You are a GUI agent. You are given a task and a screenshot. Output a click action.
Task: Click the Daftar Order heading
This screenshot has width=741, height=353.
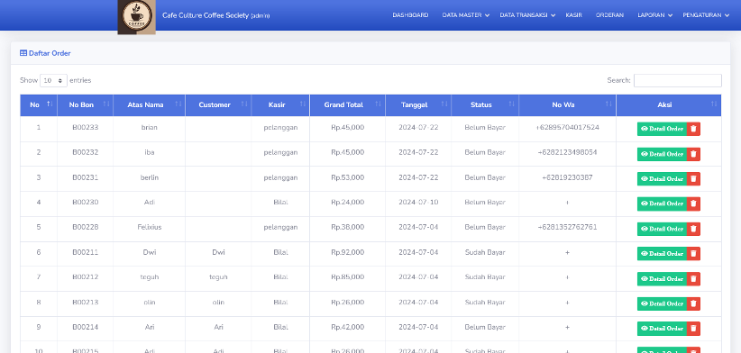(x=50, y=53)
